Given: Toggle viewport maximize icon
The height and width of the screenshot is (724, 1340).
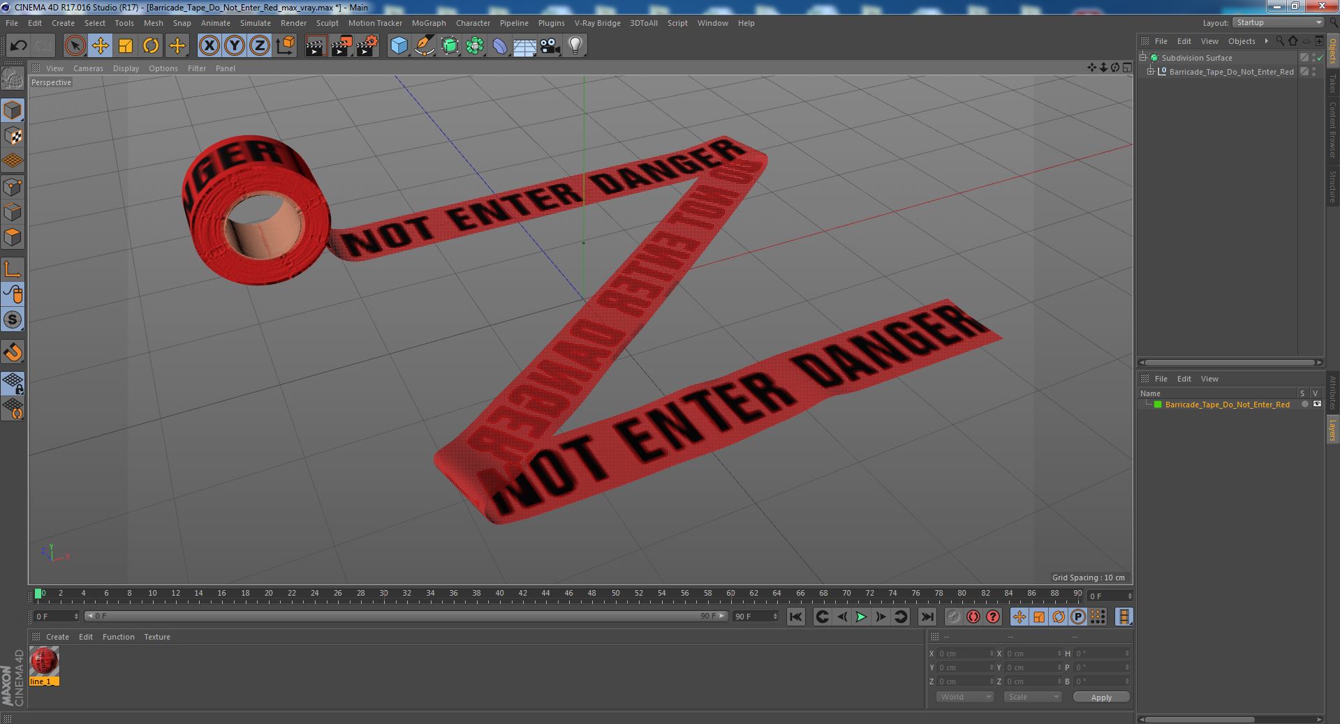Looking at the screenshot, I should click(1127, 68).
